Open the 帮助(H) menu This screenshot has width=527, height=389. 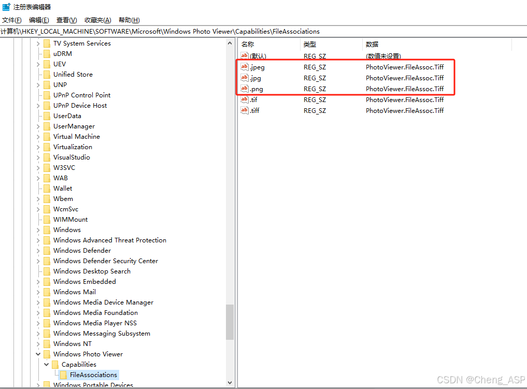[129, 20]
